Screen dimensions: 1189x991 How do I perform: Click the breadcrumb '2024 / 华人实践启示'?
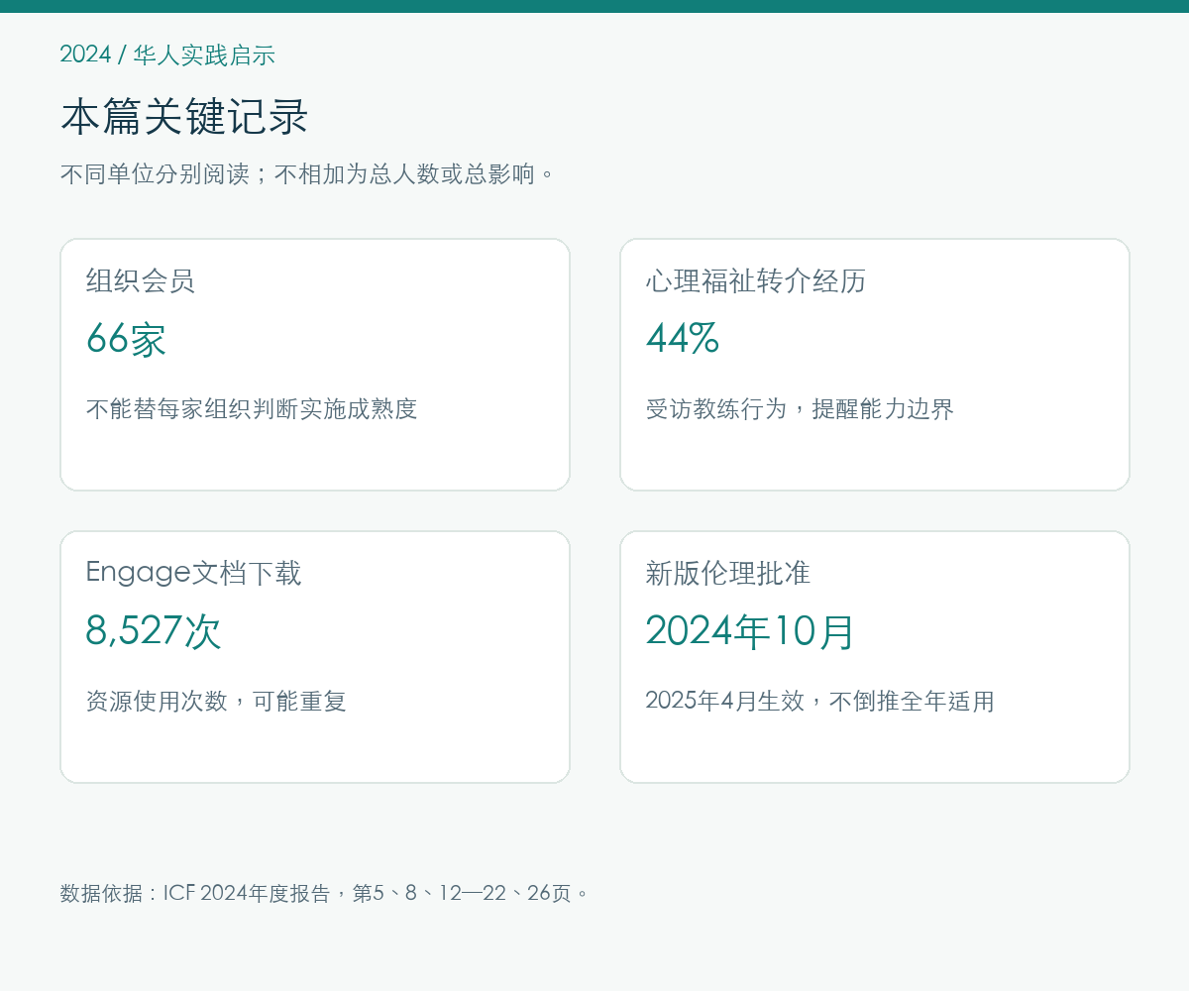(167, 55)
